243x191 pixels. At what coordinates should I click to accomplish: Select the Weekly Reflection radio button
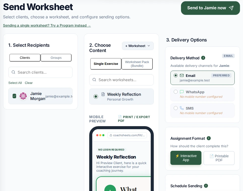tap(96, 97)
